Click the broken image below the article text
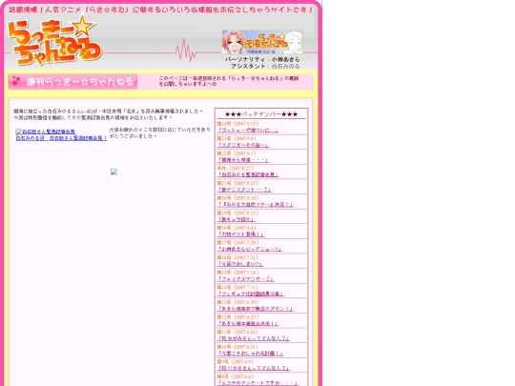515x386 pixels. (x=114, y=172)
